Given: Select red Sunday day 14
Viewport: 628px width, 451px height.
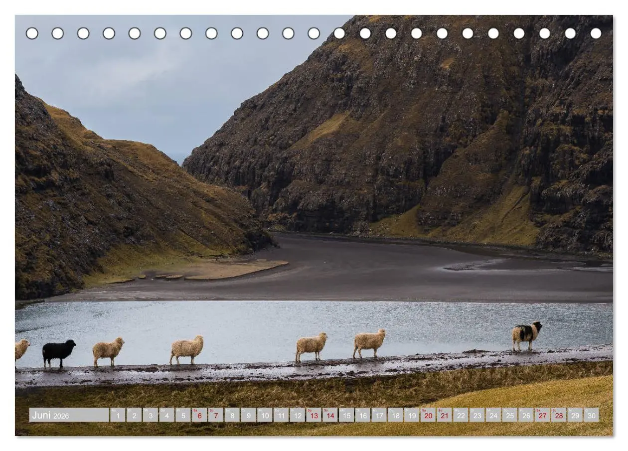Looking at the screenshot, I should pos(330,415).
